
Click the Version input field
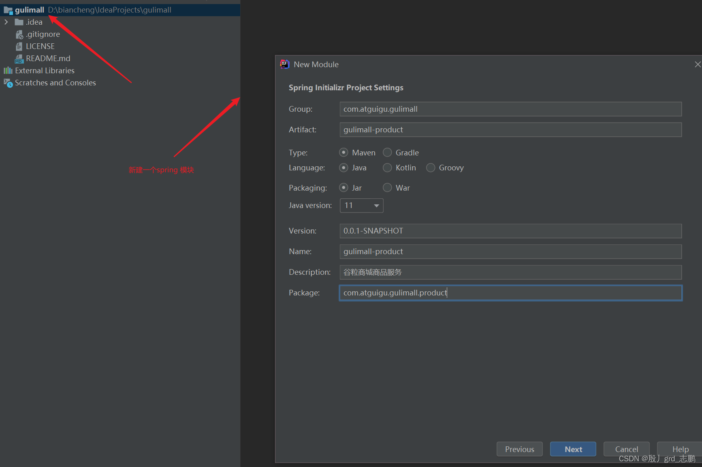510,231
